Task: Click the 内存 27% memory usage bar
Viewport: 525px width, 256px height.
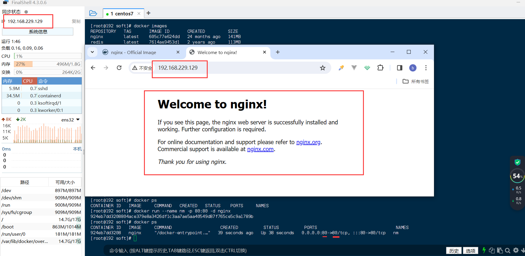Action: click(x=48, y=64)
